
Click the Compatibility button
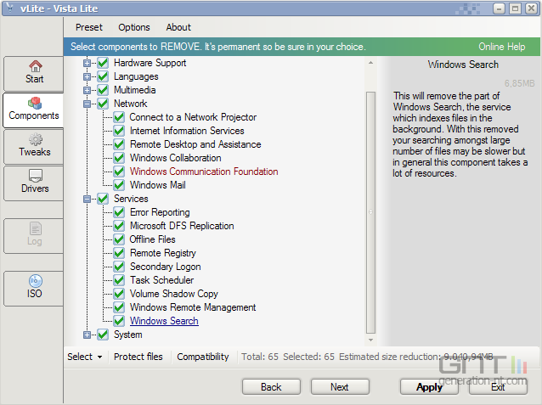click(x=203, y=357)
